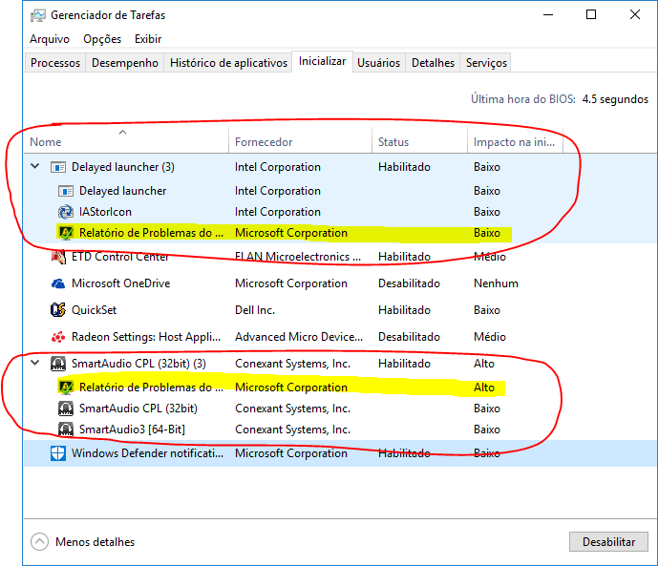
Task: Click the SmartAudio CPL (32bit) (3) group icon
Action: [x=58, y=364]
